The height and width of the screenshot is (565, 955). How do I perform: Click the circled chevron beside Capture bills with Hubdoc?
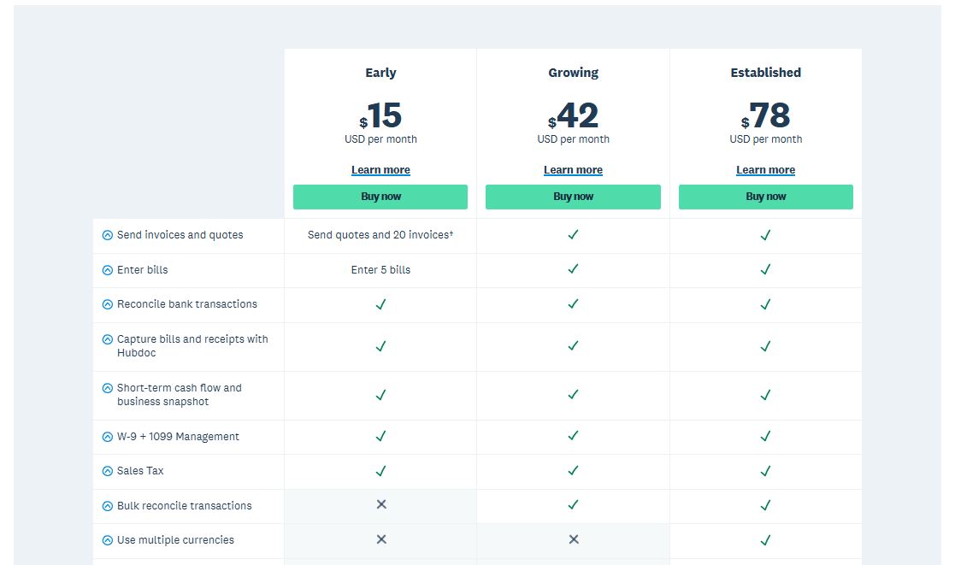[107, 338]
